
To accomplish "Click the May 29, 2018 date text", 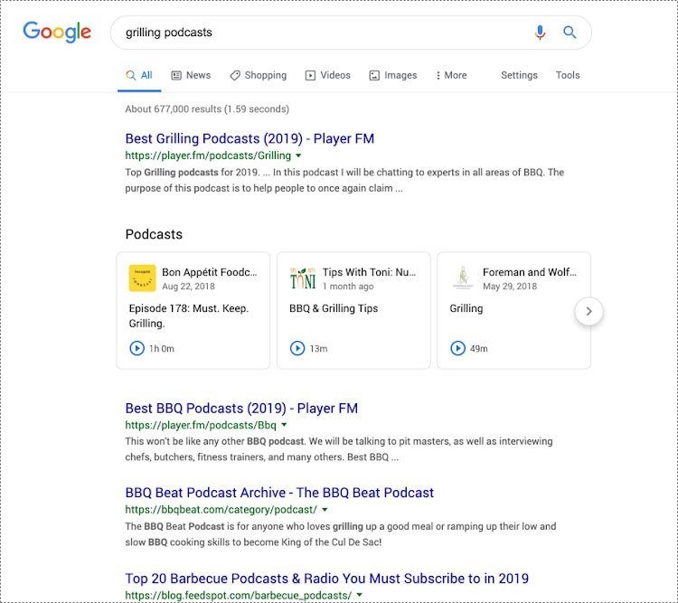I will pyautogui.click(x=509, y=287).
